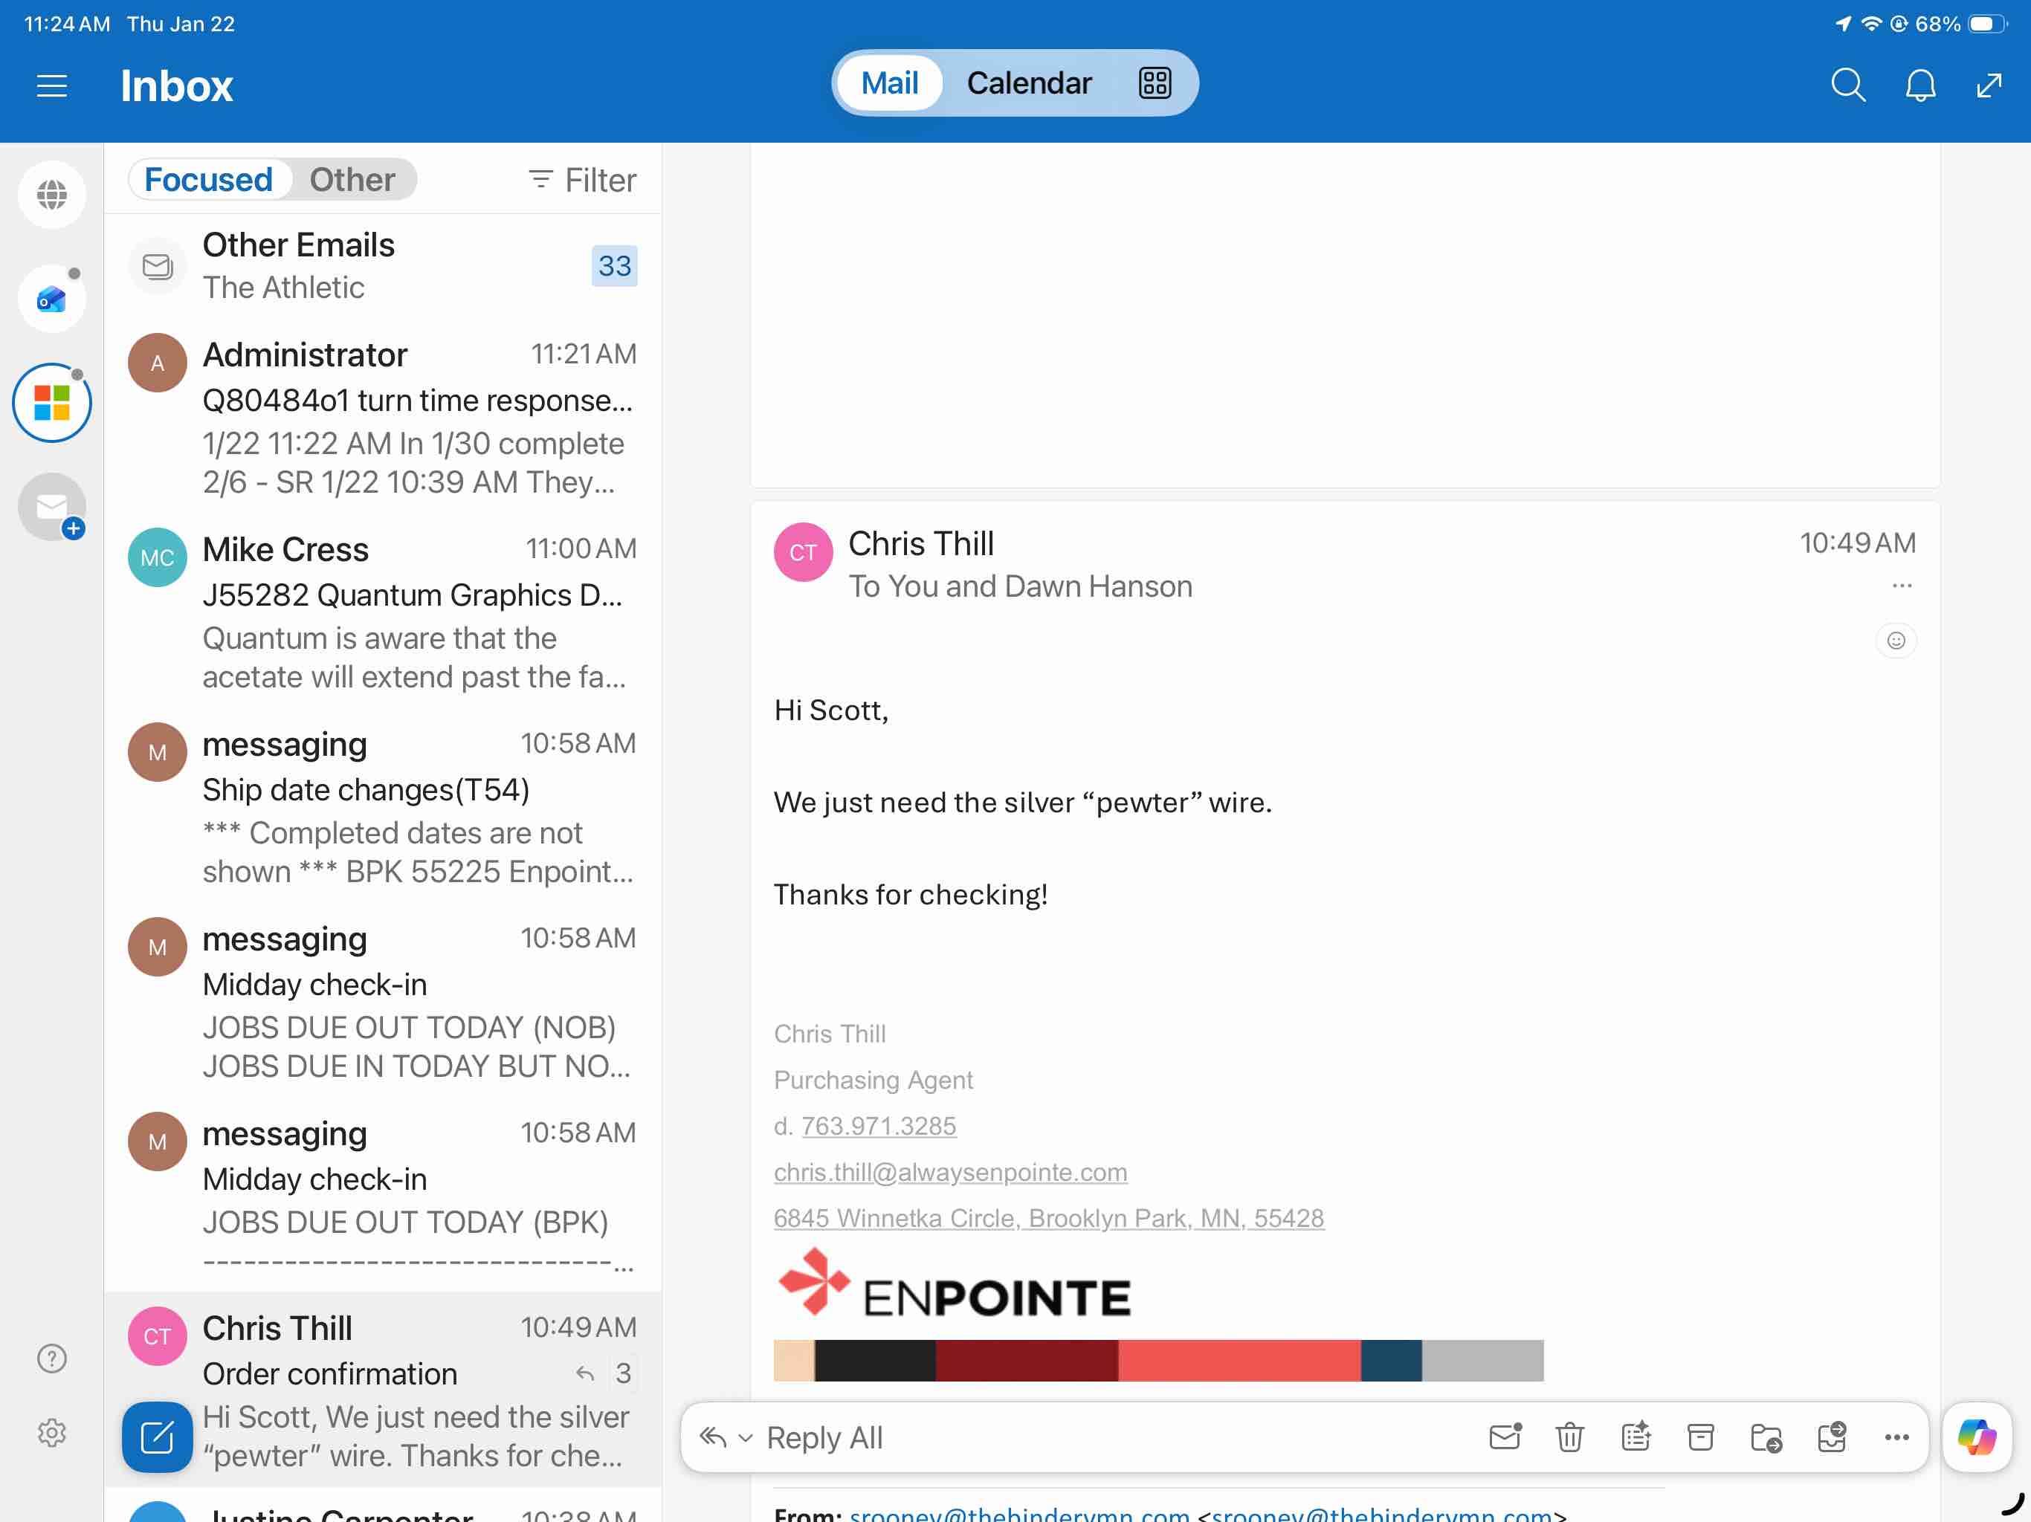Open Filter options for message list
The image size is (2031, 1522).
582,180
